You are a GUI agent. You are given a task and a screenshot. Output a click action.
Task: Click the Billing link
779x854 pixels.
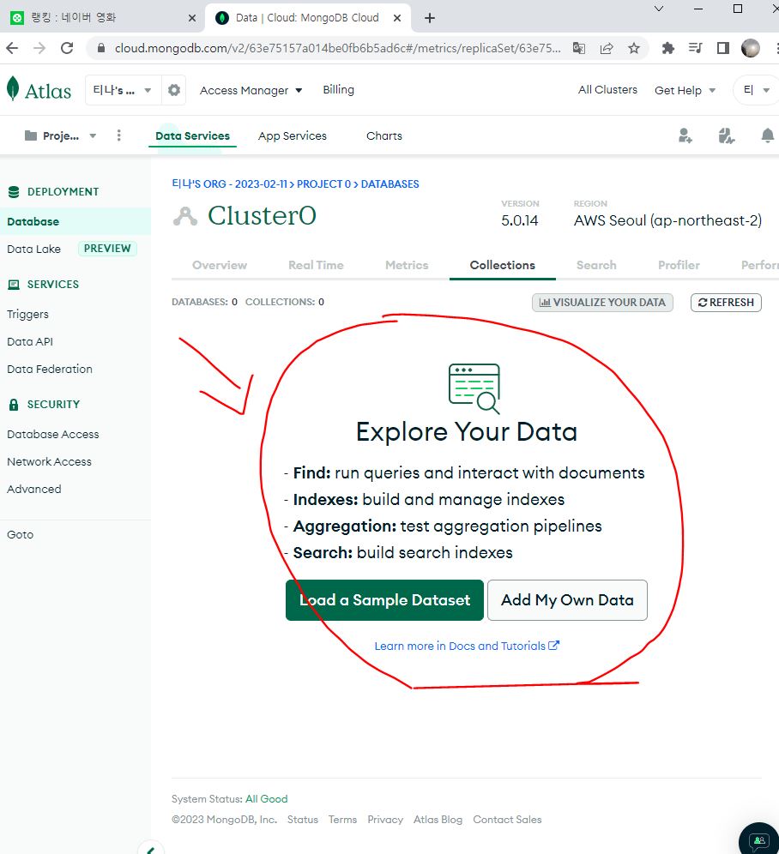click(339, 89)
